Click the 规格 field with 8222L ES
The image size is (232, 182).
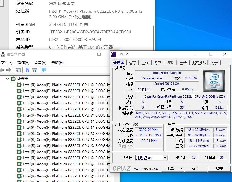(x=181, y=96)
